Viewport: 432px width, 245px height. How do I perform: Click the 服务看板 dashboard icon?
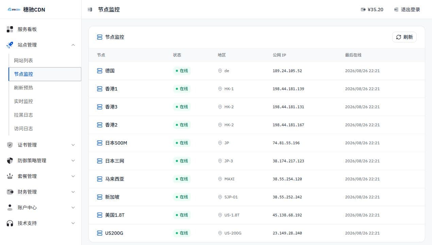point(10,29)
